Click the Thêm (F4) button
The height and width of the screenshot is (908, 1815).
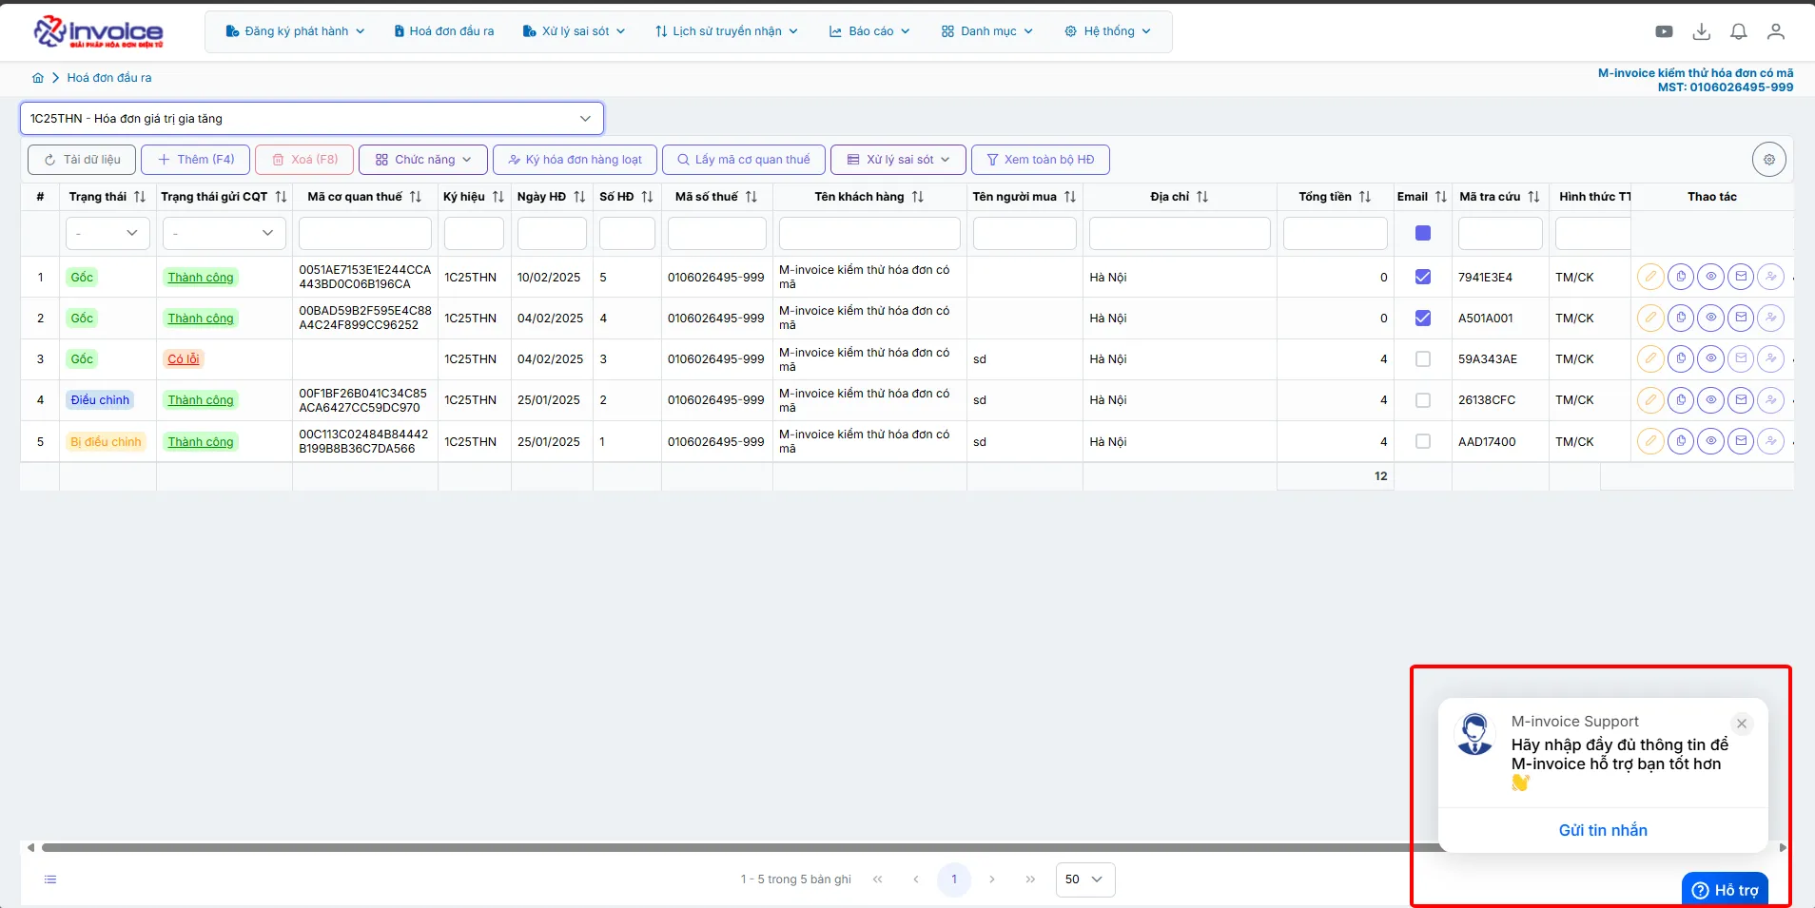tap(195, 160)
